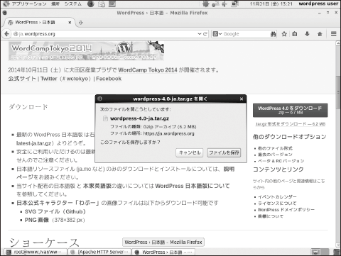Click the WordPress 4.0 をダウンロード button
The width and height of the screenshot is (341, 256).
[290, 110]
